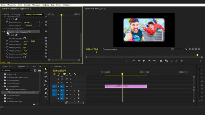Screen dimensions: 205x115
Task: Toggle the automatic checkbox in chromatic aberration
Action: (25, 38)
